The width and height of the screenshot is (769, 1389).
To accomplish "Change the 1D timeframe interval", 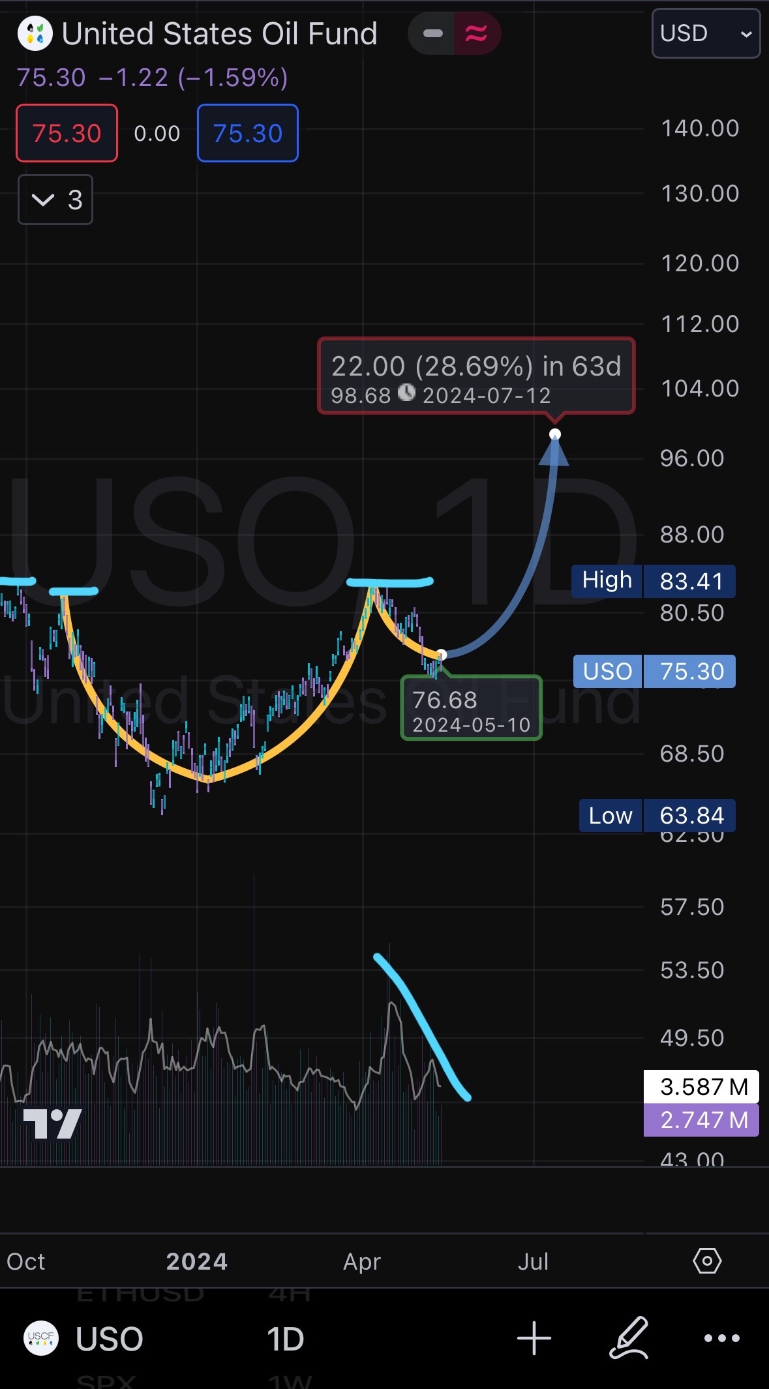I will [x=286, y=1339].
